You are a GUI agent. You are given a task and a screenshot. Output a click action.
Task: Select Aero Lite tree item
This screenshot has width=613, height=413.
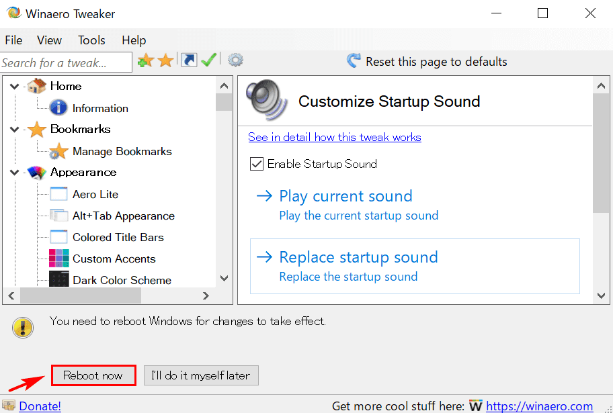(x=95, y=194)
